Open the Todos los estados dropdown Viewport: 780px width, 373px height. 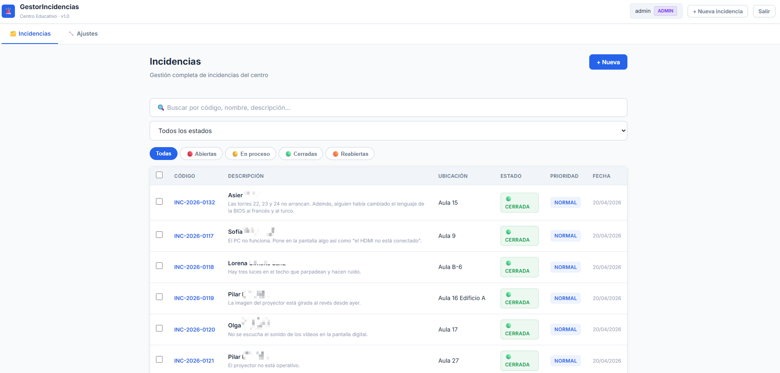(388, 131)
